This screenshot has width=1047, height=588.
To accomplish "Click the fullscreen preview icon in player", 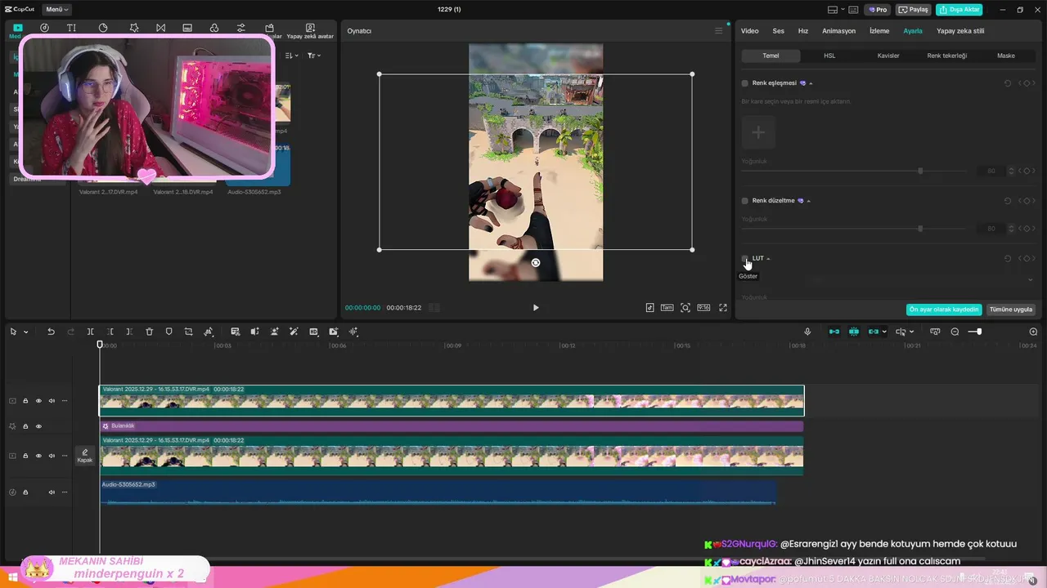I will point(723,308).
